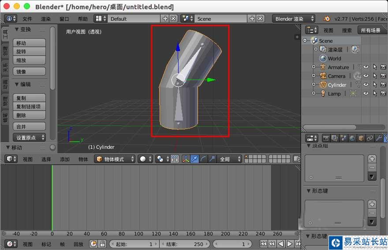Open the Blender 渲染 engine dropdown
Screen dimensions: 388x250
(x=294, y=19)
